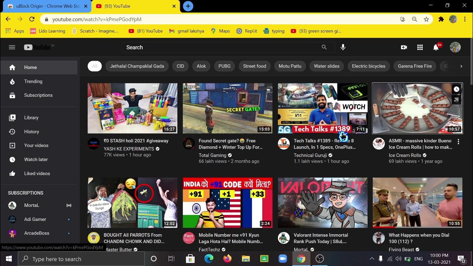Image resolution: width=473 pixels, height=266 pixels.
Task: Open YASH KE EXPERIMENTS channel avatar
Action: [94, 144]
